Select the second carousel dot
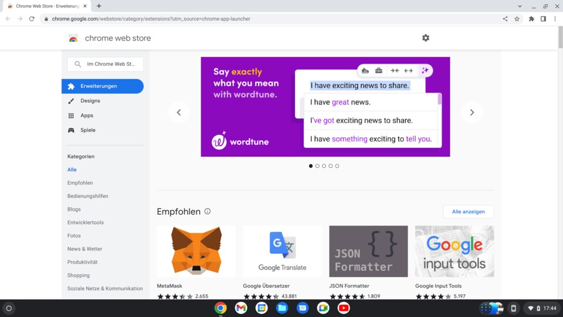The height and width of the screenshot is (317, 563). 317,166
